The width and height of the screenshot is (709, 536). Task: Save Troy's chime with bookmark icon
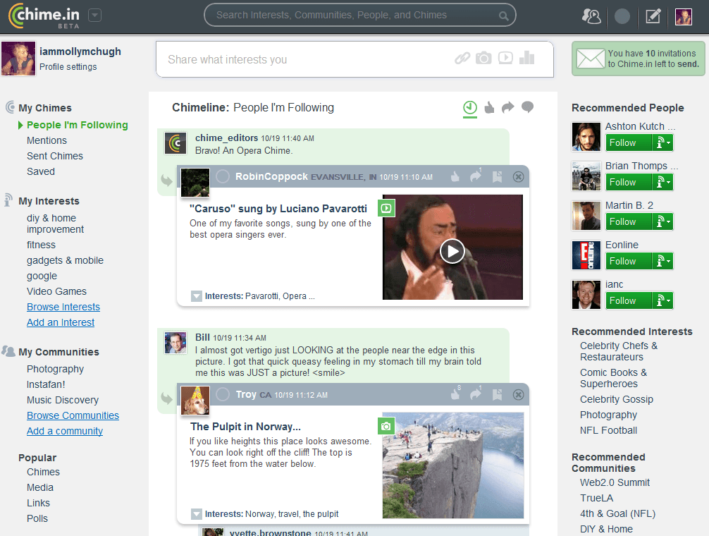point(497,394)
